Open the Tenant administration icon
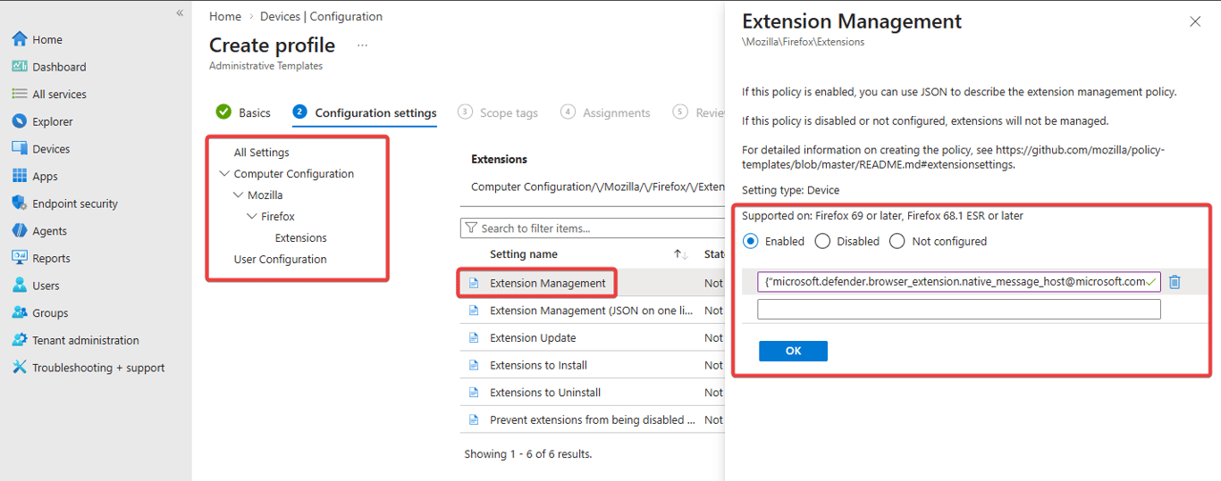 [x=20, y=340]
